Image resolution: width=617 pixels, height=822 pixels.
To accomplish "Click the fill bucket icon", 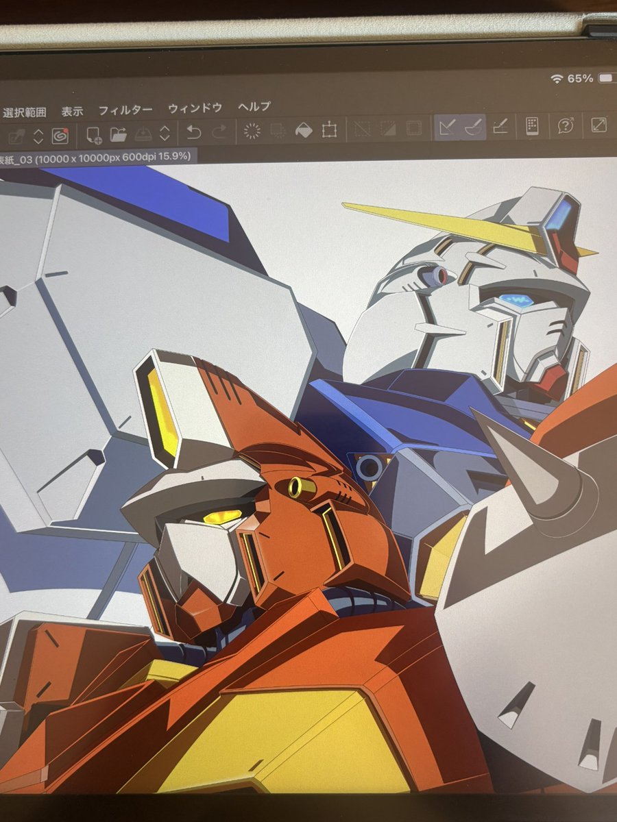I will point(304,129).
